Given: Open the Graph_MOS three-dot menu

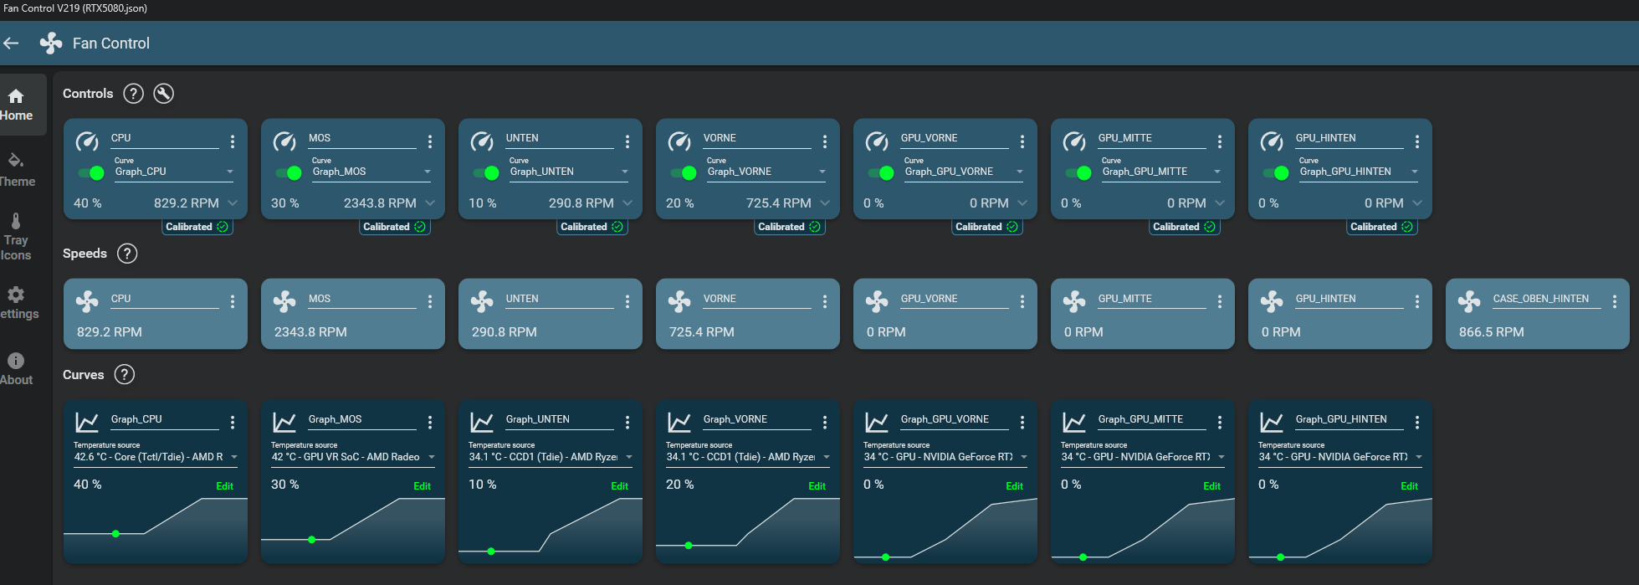Looking at the screenshot, I should [x=430, y=423].
